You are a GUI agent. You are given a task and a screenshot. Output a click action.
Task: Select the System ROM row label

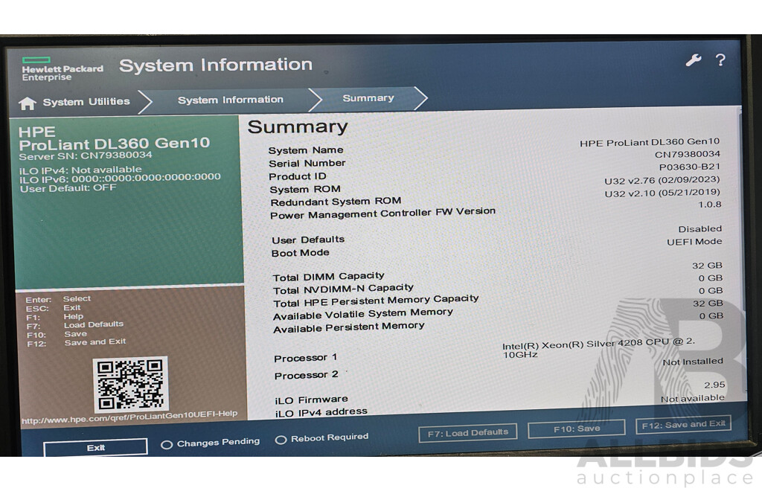305,190
